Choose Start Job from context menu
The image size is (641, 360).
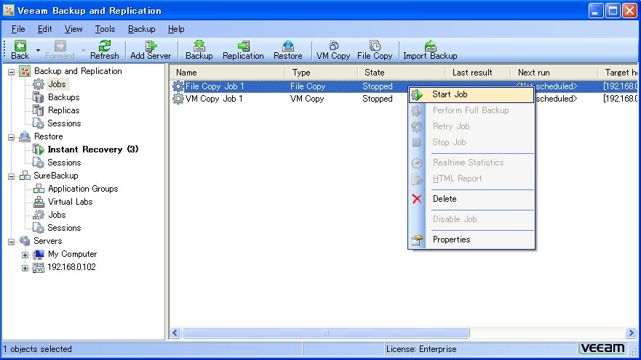pos(471,94)
